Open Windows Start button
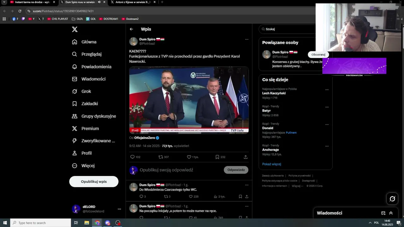Screen dimensions: 404x227 pyautogui.click(x=5, y=223)
